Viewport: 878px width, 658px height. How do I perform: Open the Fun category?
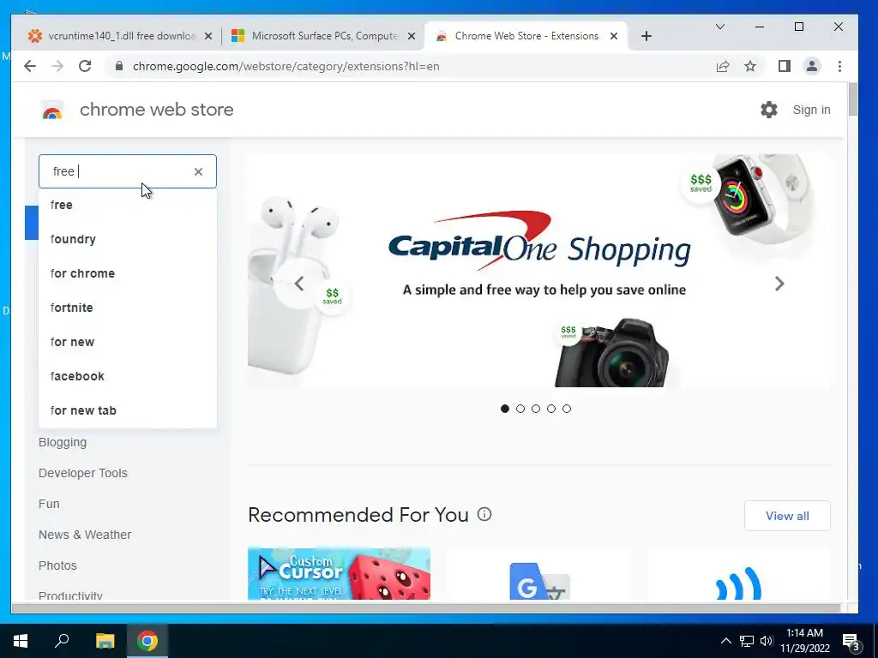click(x=49, y=504)
